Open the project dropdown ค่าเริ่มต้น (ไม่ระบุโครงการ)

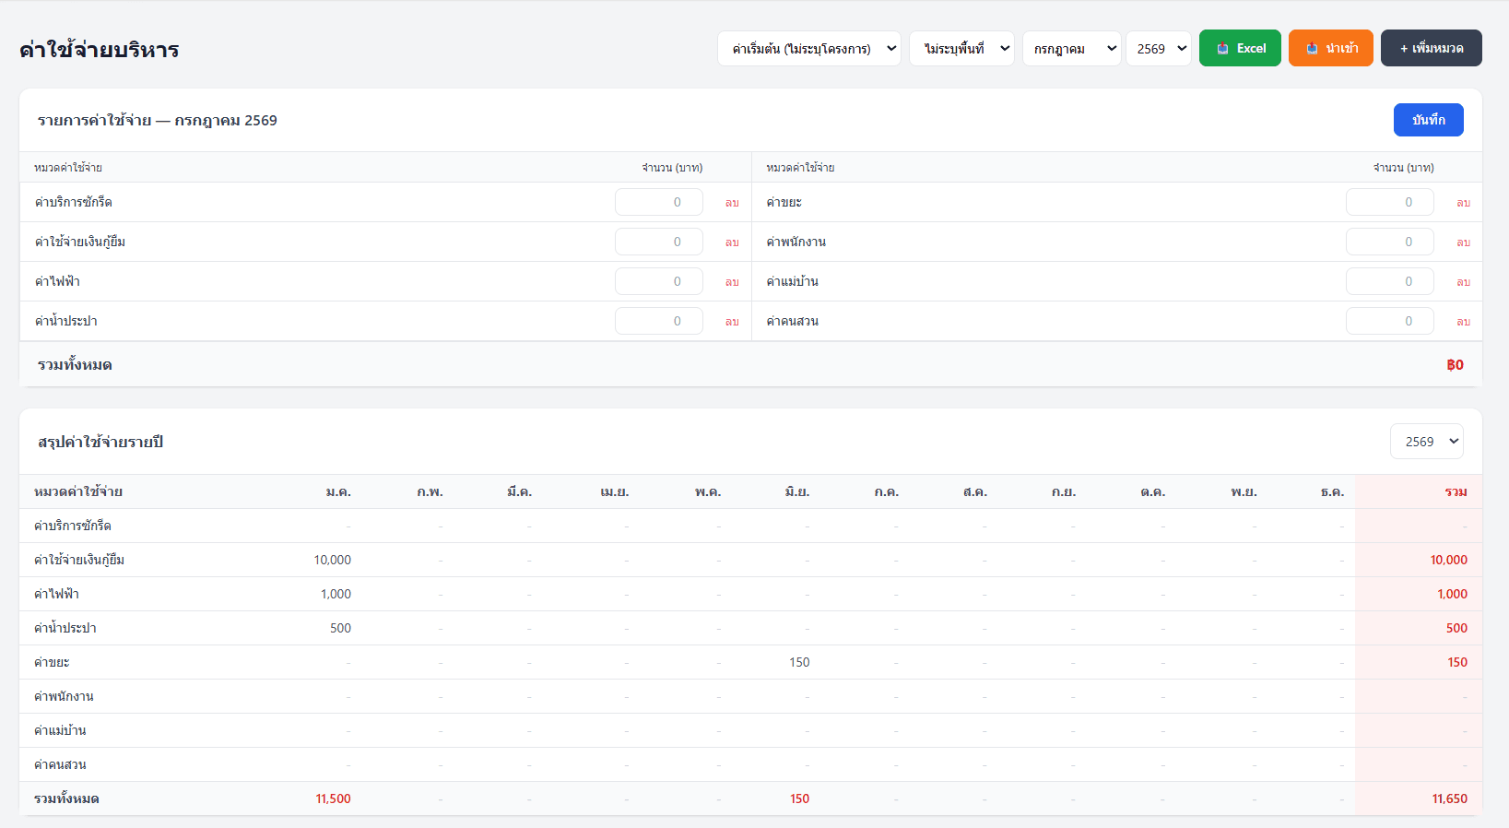click(x=809, y=49)
